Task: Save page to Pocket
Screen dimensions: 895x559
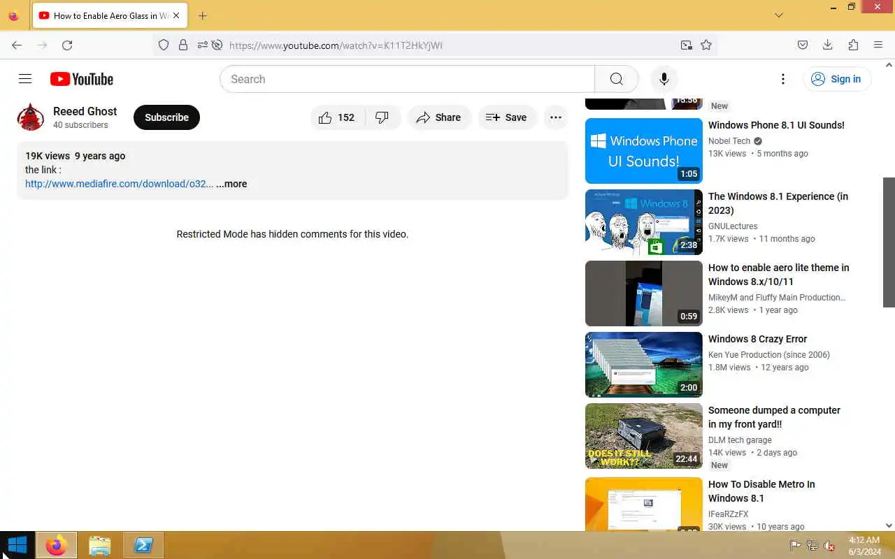Action: pyautogui.click(x=803, y=45)
